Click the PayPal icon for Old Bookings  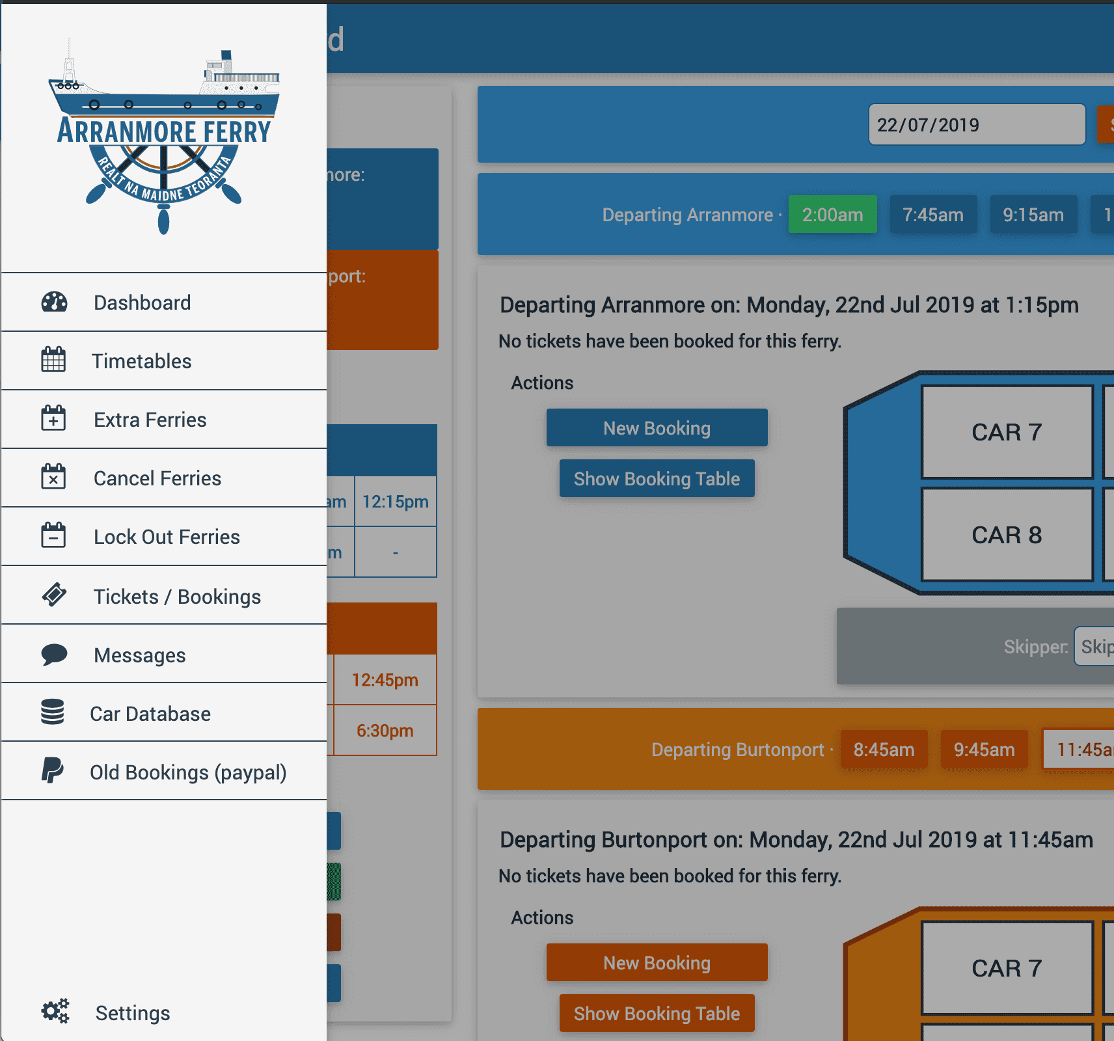pos(52,771)
